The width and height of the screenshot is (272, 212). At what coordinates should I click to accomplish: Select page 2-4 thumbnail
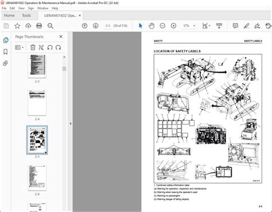pos(37,103)
